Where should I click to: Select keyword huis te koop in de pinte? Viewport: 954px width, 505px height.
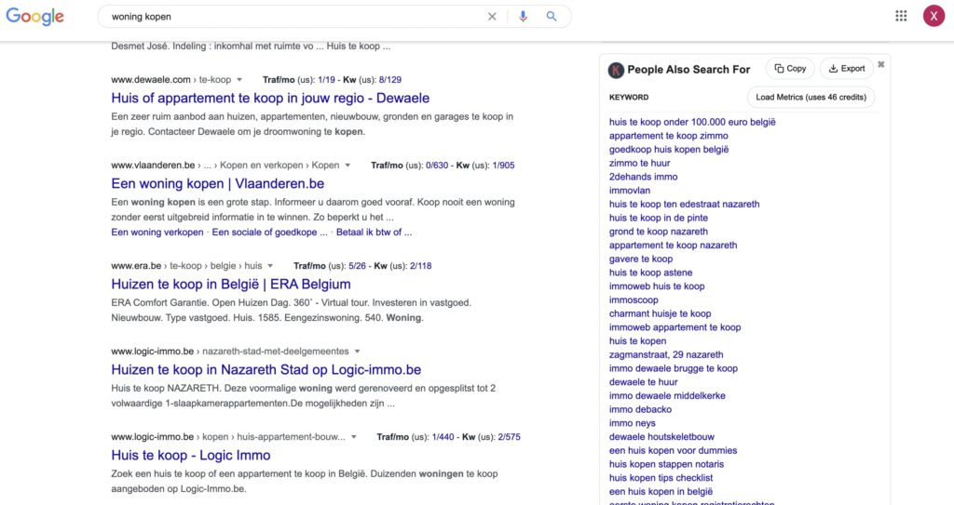659,218
